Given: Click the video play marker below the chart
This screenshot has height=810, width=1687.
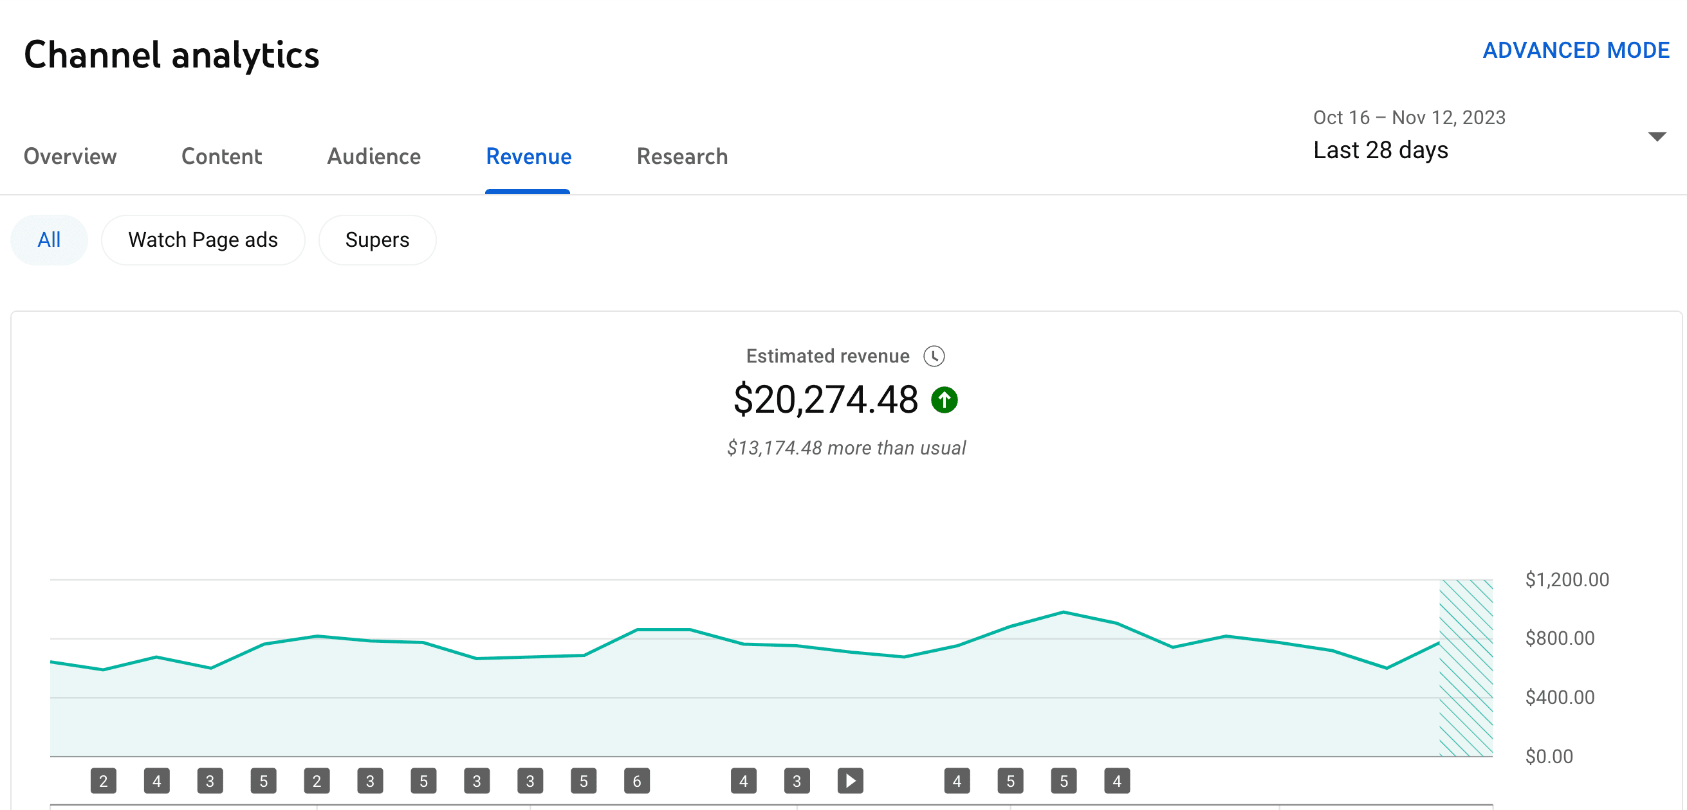Looking at the screenshot, I should click(849, 780).
